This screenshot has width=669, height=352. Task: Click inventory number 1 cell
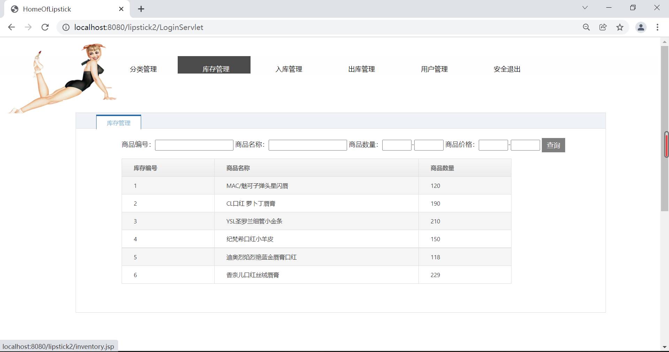(168, 186)
